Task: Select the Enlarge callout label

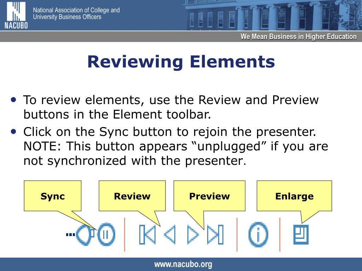Action: 294,196
